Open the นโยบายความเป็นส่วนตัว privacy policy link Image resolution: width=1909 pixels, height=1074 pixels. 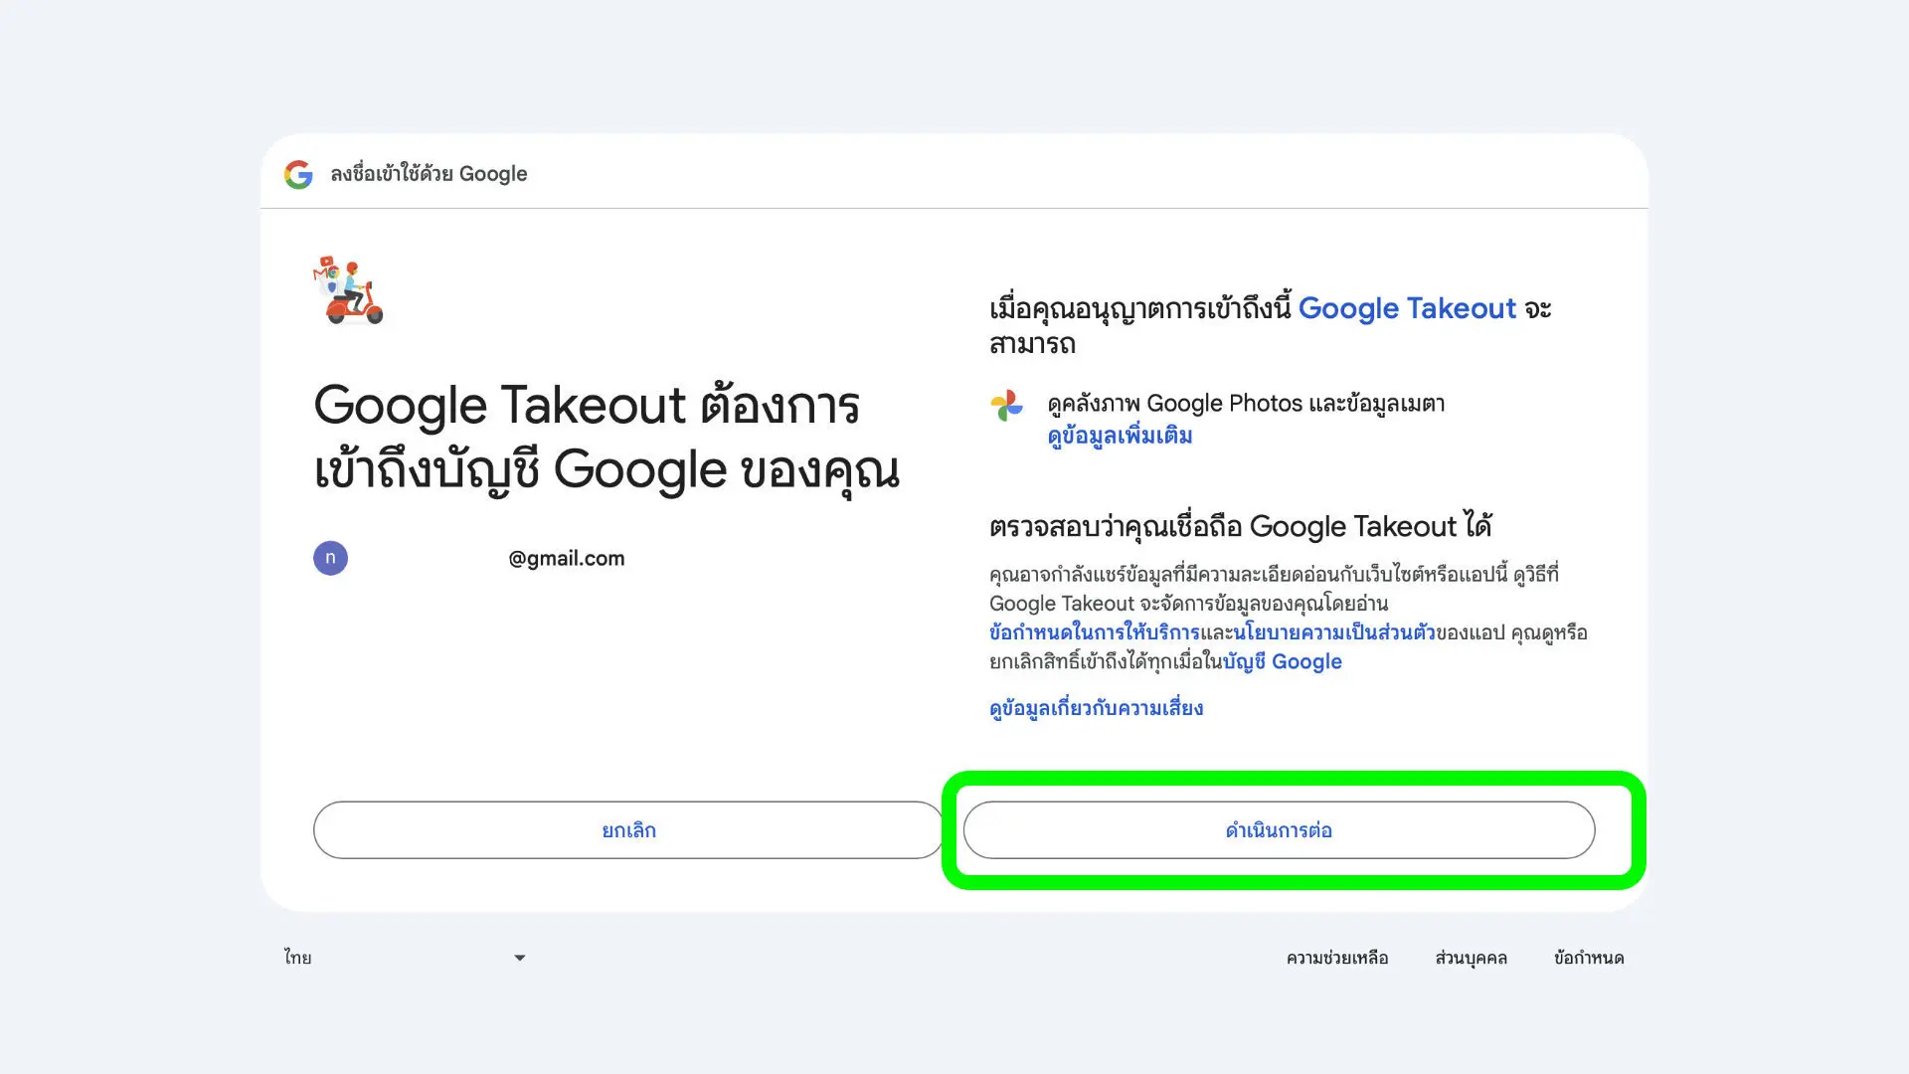[1333, 632]
